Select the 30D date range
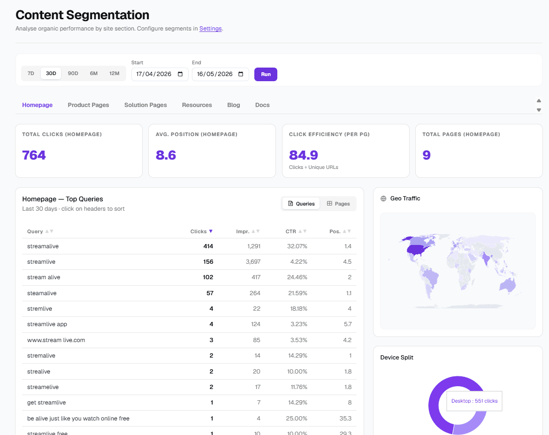Viewport: 549px width, 435px height. tap(51, 74)
